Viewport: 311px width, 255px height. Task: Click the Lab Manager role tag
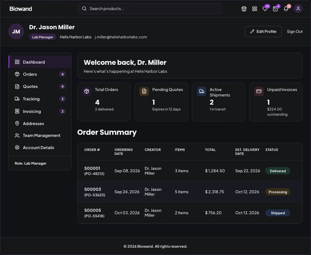43,37
